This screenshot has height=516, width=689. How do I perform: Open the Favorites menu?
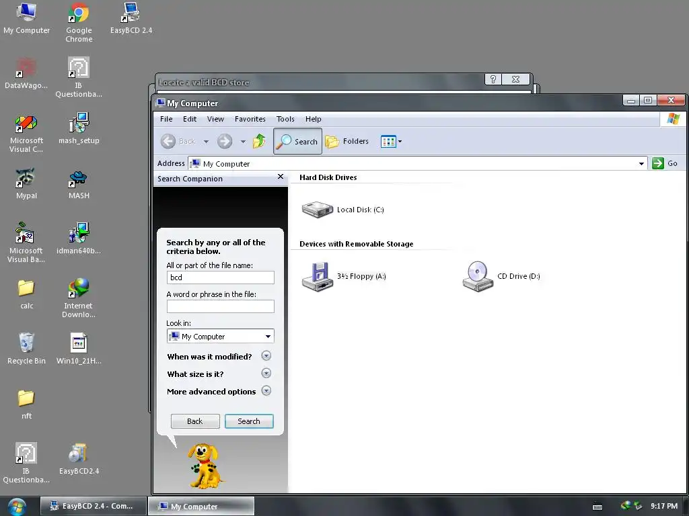tap(250, 119)
